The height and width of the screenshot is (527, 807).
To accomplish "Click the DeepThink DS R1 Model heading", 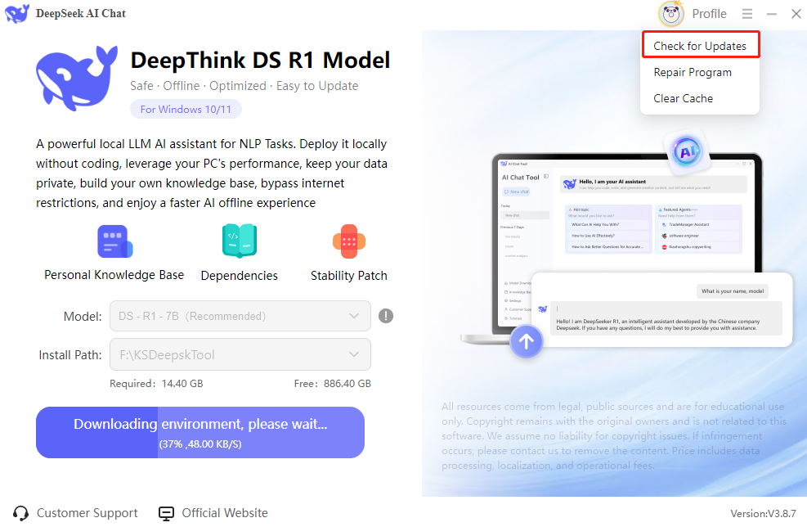I will point(261,61).
